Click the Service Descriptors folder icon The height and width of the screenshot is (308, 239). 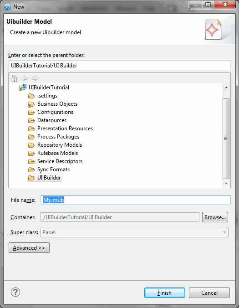(x=31, y=161)
